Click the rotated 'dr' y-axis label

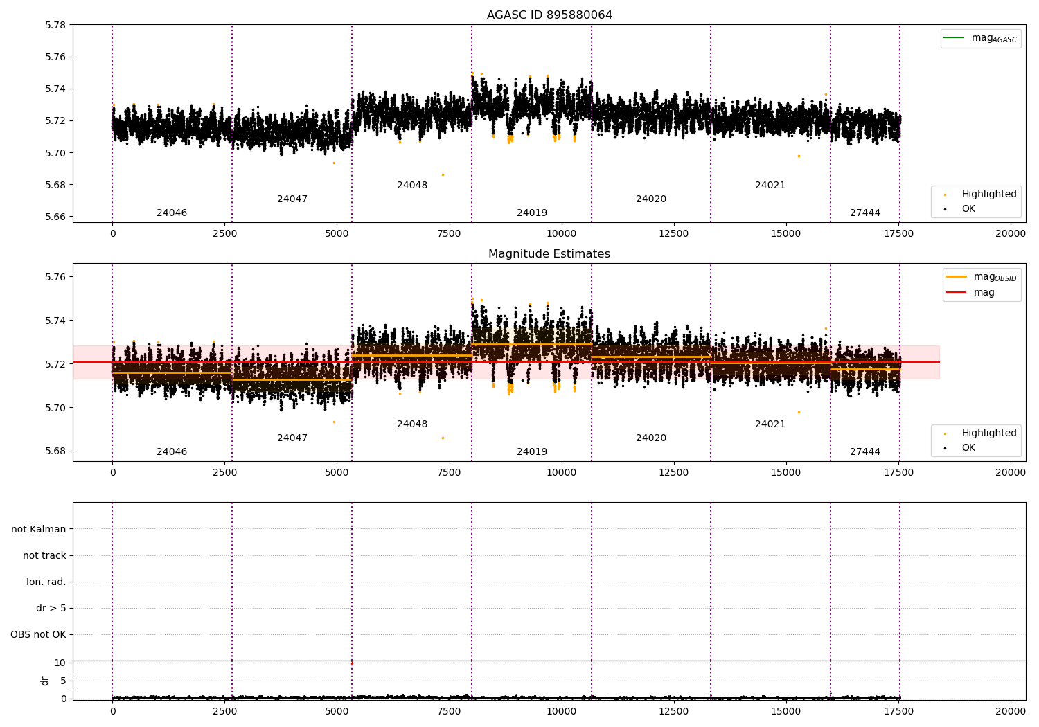click(x=45, y=681)
